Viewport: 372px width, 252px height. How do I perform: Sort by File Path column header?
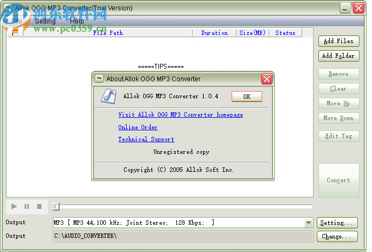[108, 33]
